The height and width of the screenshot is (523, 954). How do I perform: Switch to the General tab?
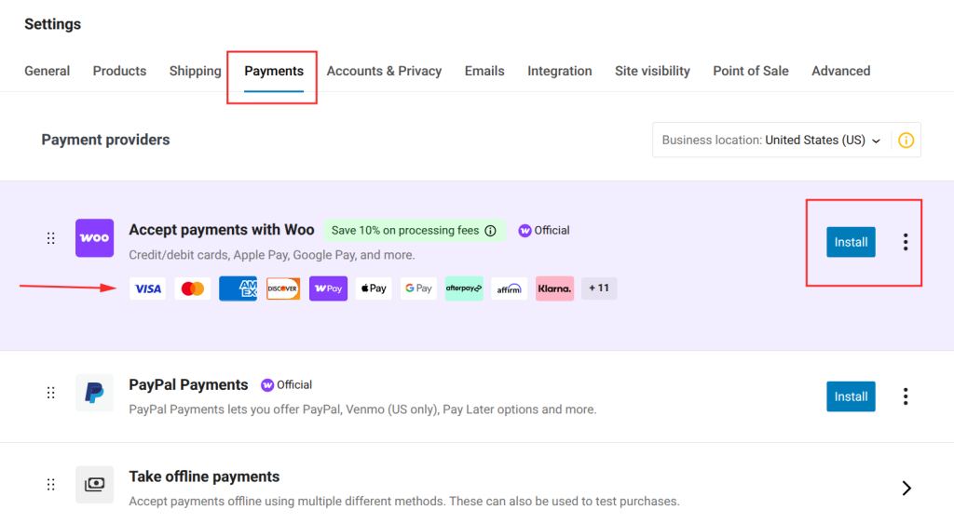tap(47, 71)
